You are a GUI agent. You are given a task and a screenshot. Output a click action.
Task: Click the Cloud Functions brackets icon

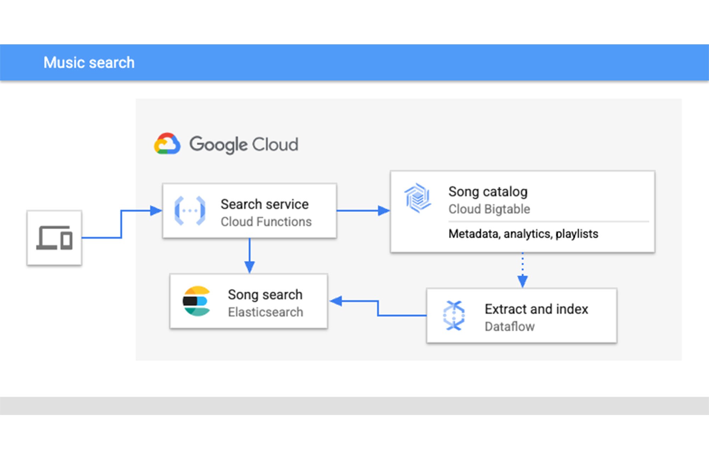tap(190, 211)
